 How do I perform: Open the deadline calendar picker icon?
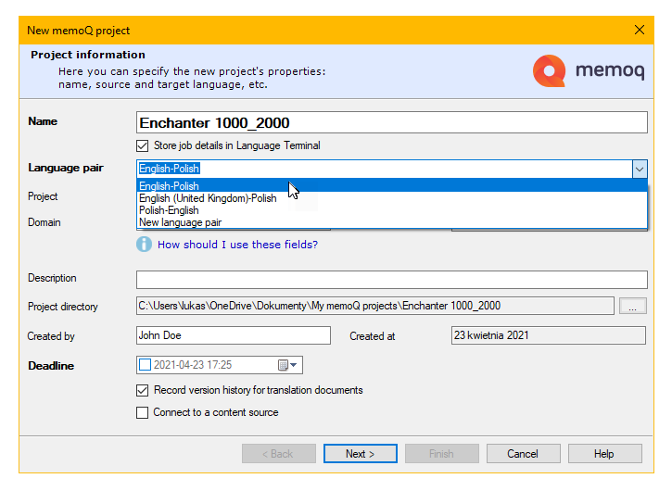click(287, 365)
